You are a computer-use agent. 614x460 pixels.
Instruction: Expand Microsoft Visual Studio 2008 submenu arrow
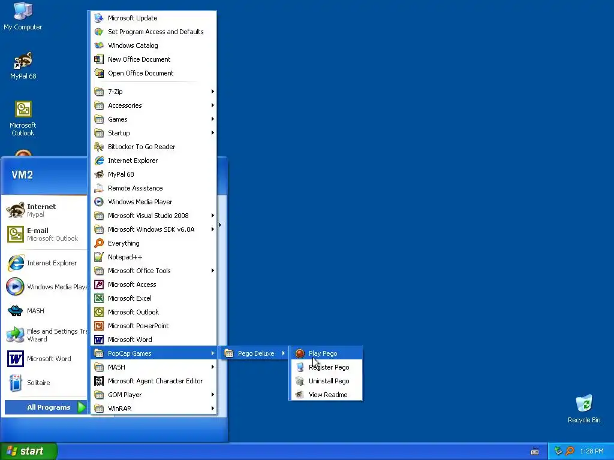(x=213, y=216)
